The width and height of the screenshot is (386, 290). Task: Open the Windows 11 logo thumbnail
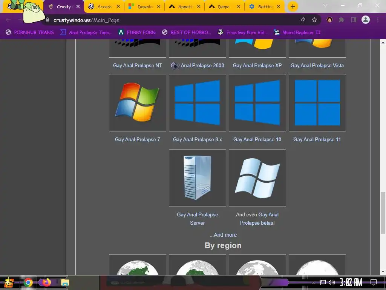[317, 103]
